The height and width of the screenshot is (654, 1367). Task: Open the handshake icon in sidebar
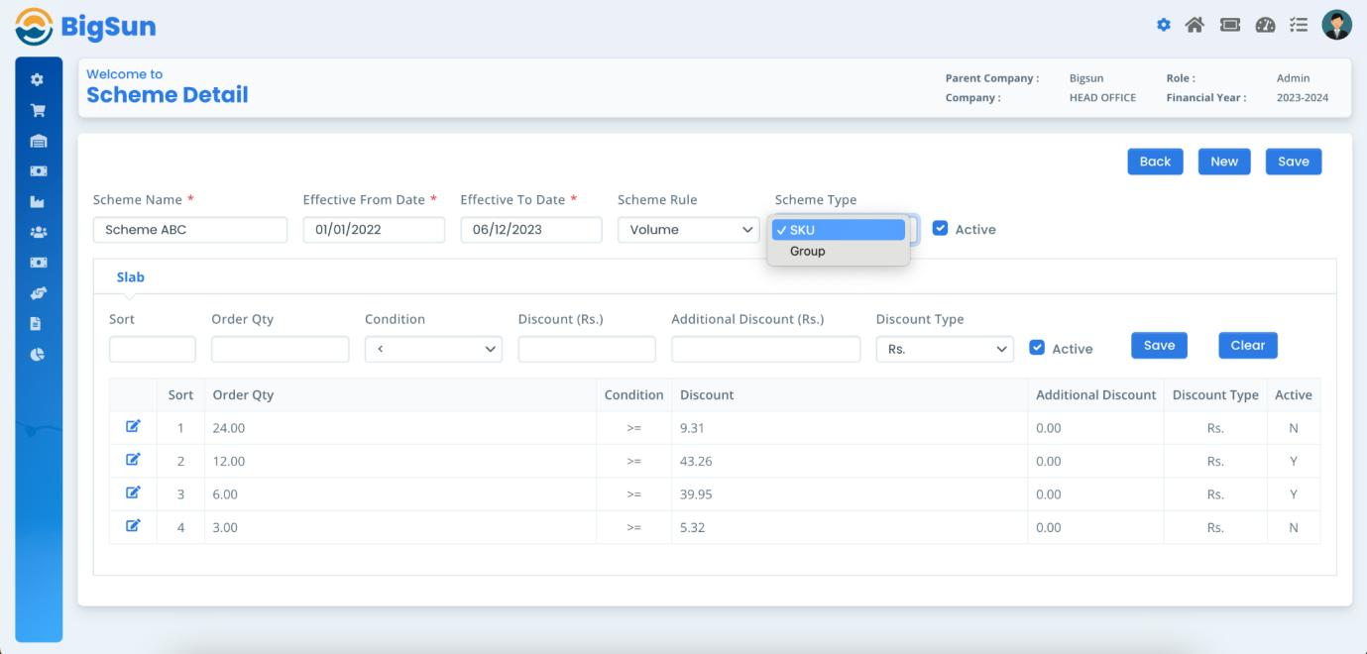pos(38,294)
